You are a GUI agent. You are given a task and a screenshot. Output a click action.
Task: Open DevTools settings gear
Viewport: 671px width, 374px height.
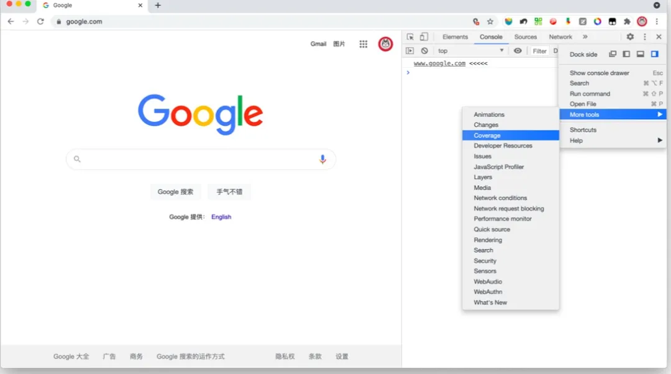click(x=630, y=37)
